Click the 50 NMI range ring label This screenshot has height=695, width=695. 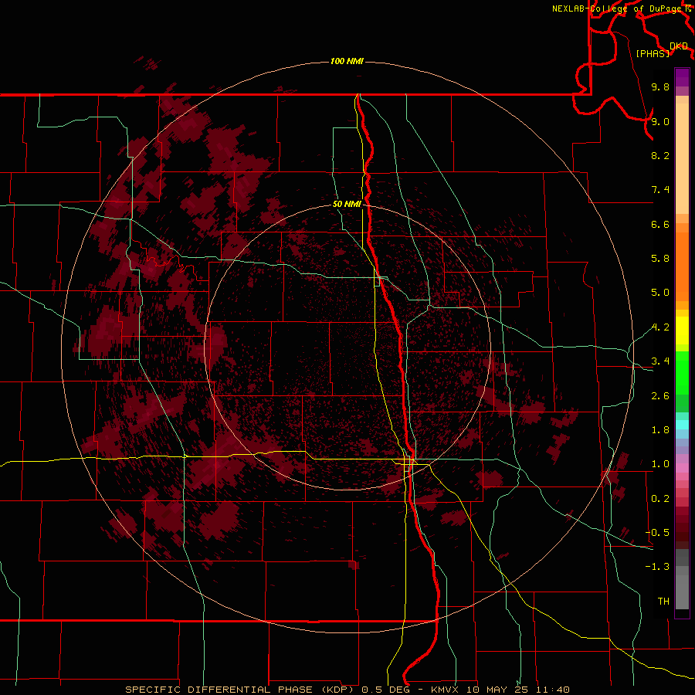[347, 204]
